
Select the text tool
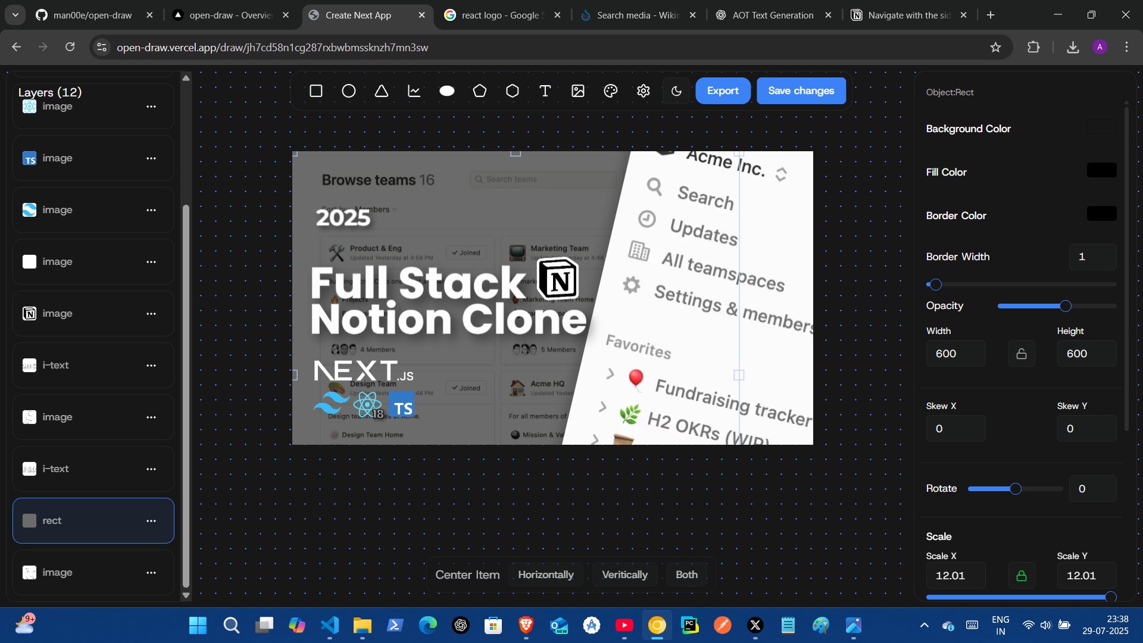coord(545,91)
